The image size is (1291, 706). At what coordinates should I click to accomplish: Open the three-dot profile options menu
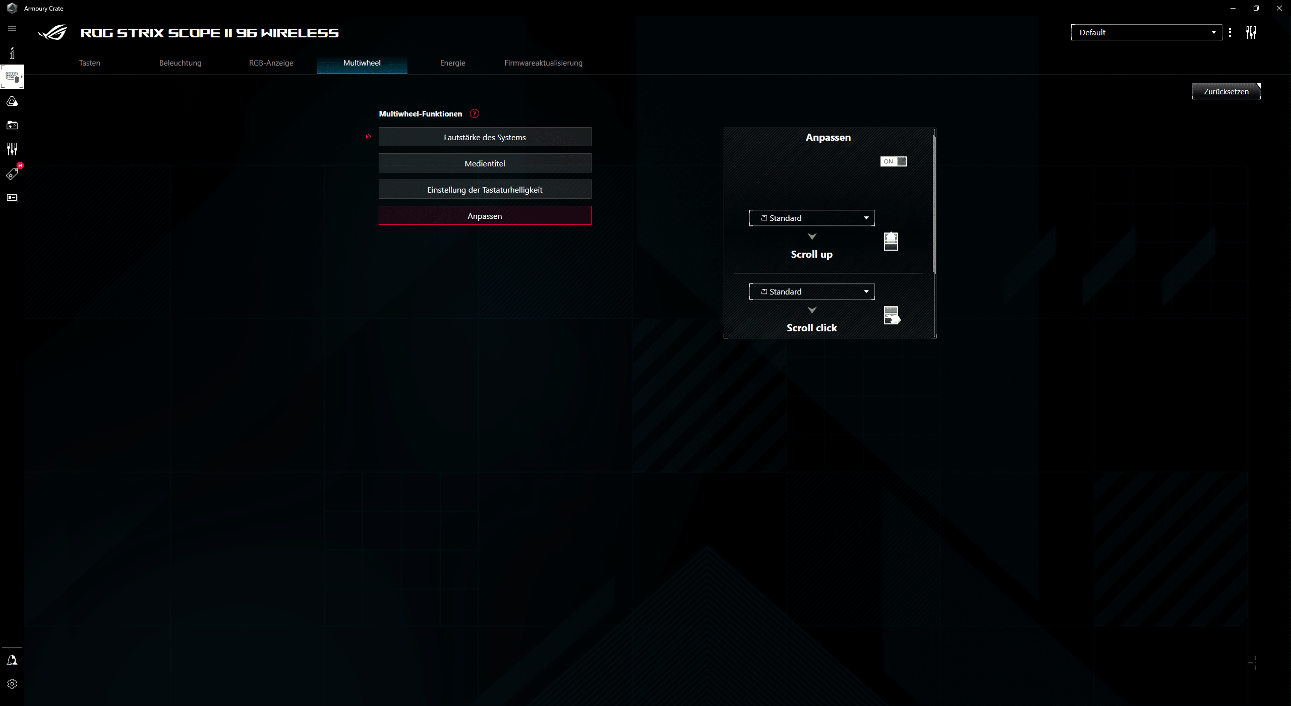click(1230, 32)
